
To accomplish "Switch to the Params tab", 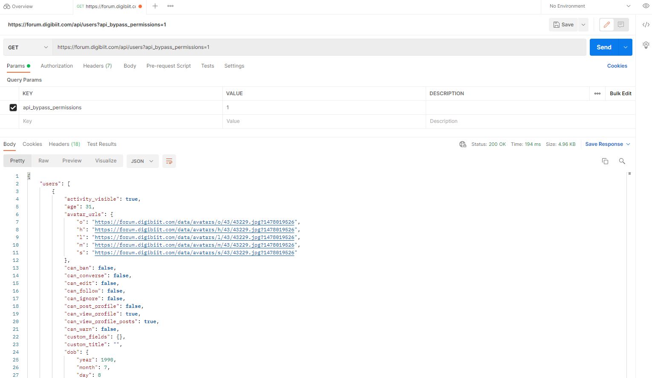I will pos(18,66).
